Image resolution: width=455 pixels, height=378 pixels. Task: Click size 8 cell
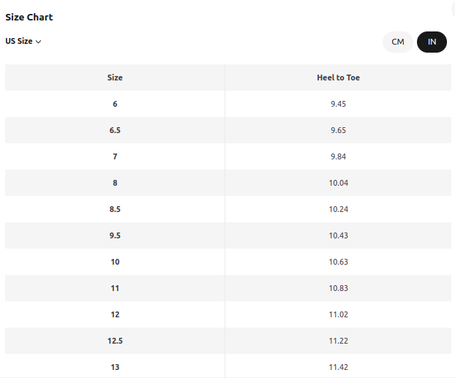115,183
